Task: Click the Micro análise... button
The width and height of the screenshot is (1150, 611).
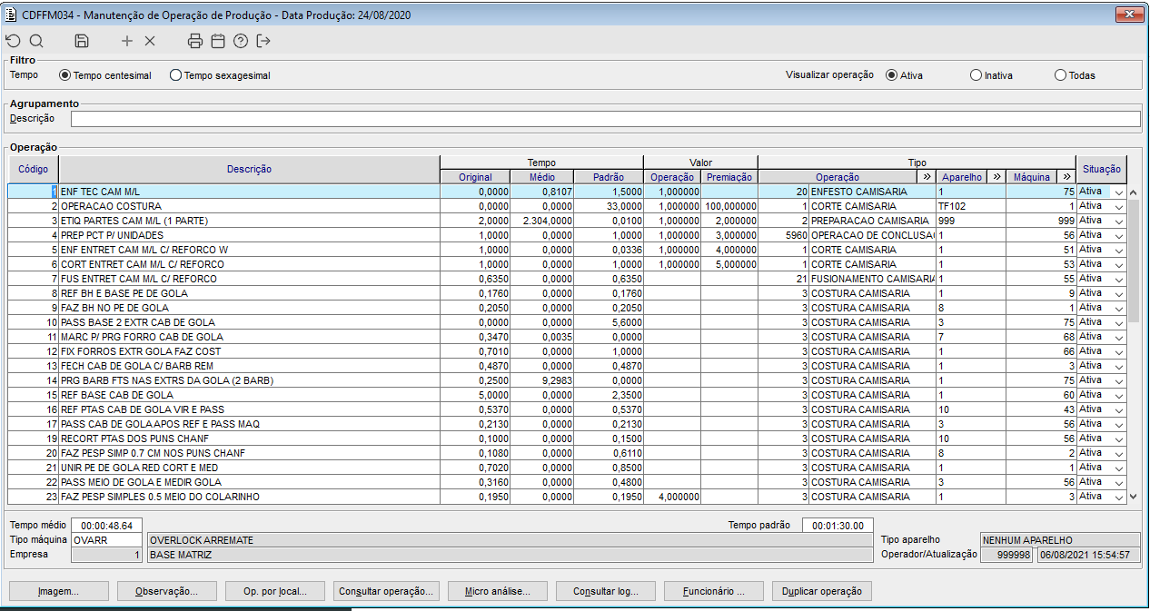Action: [x=497, y=591]
